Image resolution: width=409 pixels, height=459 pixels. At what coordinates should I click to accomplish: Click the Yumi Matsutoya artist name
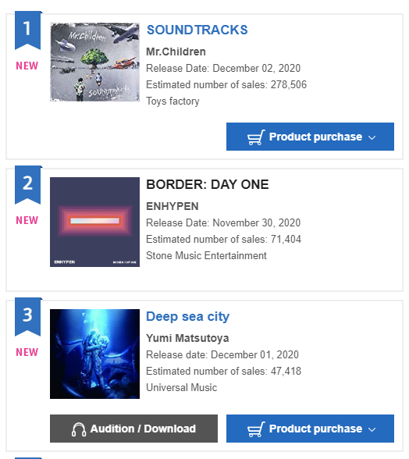187,338
